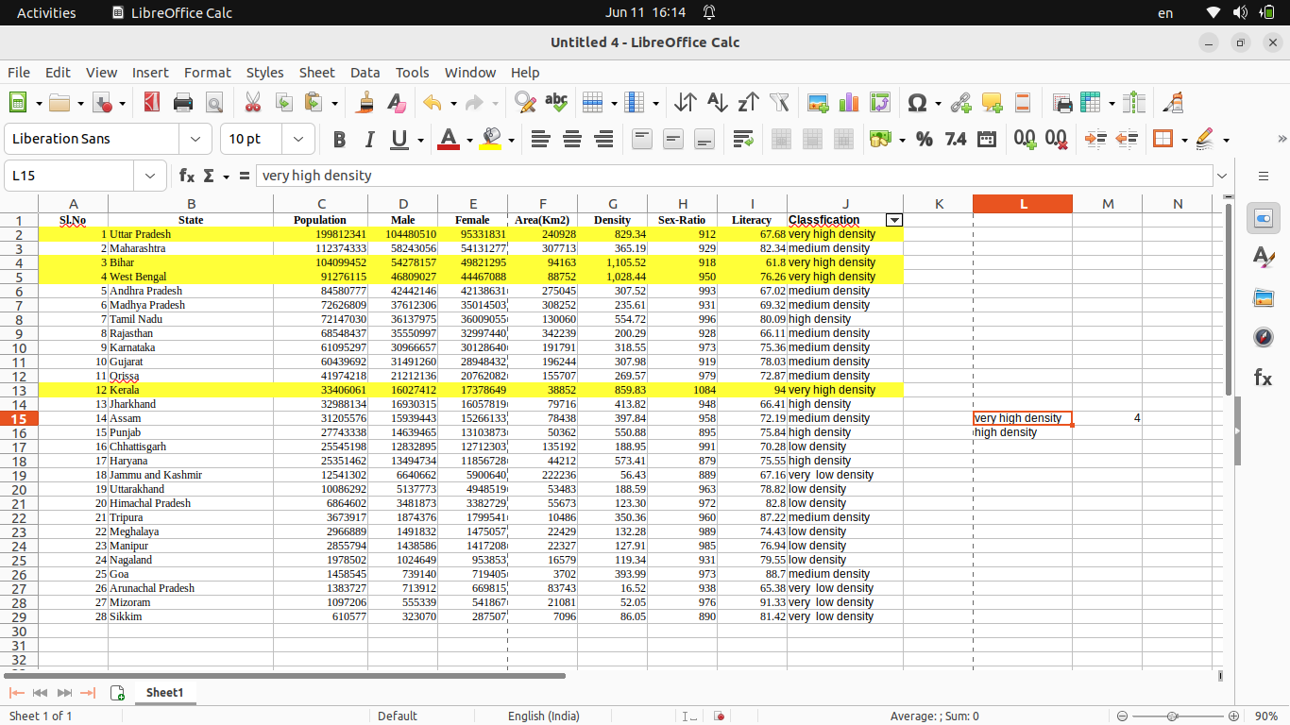Click Sort Ascending icon
1290x725 pixels.
(x=717, y=103)
